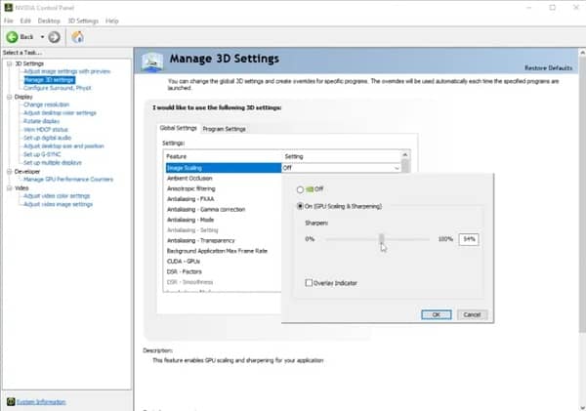Open the Help menu
This screenshot has height=411, width=586.
tap(111, 21)
